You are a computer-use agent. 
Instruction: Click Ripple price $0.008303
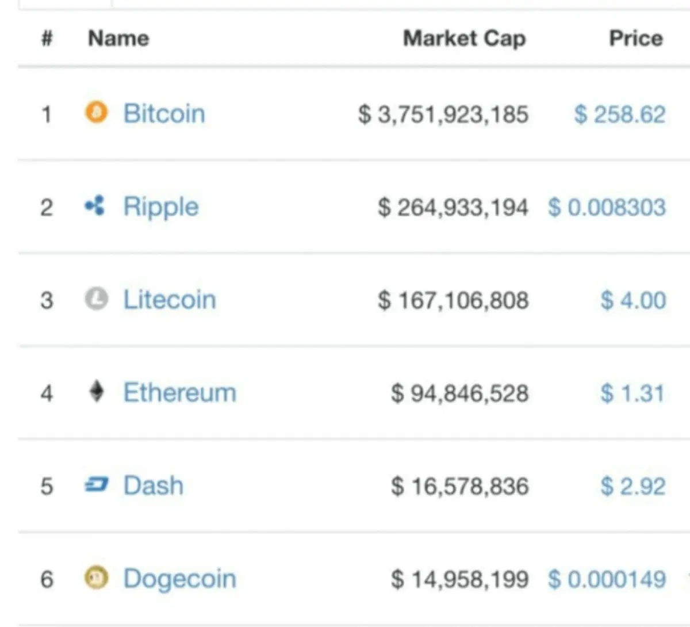pyautogui.click(x=607, y=207)
